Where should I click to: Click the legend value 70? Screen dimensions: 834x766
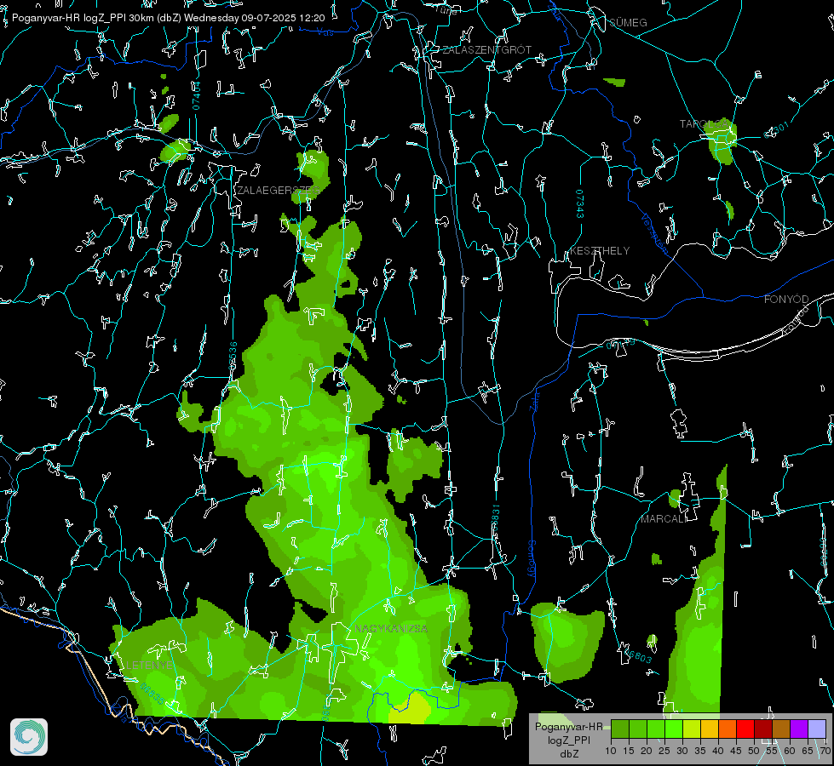(x=825, y=751)
